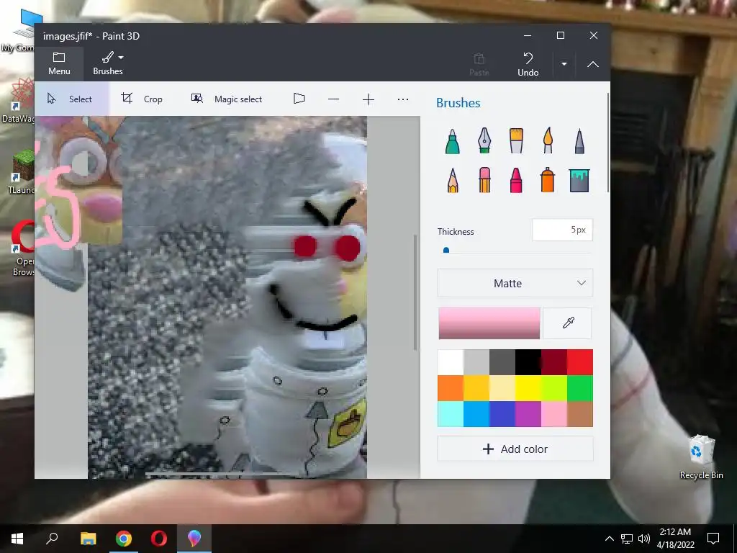
Task: Collapse the ribbon with the up chevron
Action: 593,64
